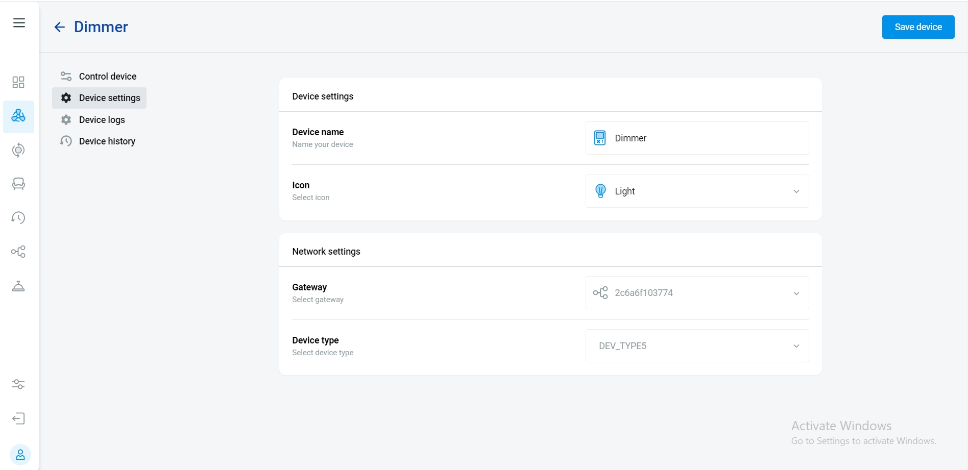968x470 pixels.
Task: Go back with the arrow beside Dimmer
Action: [x=60, y=27]
